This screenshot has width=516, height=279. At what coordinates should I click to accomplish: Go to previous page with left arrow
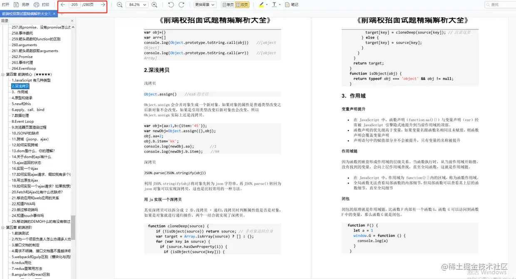coord(63,5)
